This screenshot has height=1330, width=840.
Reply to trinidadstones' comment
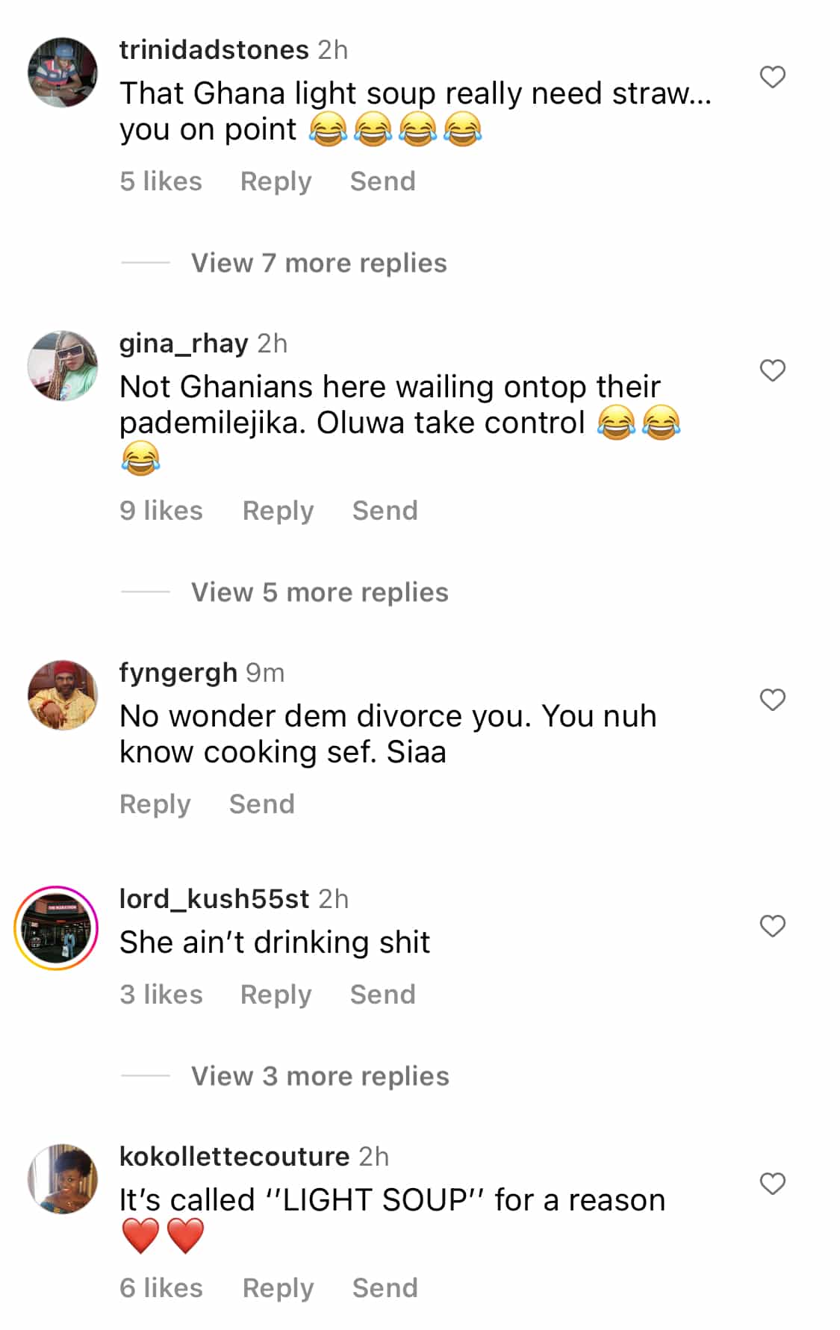point(276,181)
